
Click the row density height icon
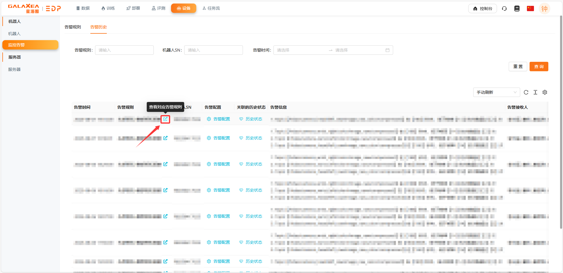click(x=535, y=92)
